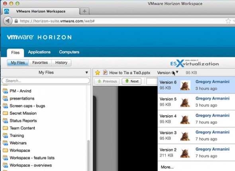Click the Screen caps - bugs folder icon
Viewport: 235px width, 171px height.
tap(6, 106)
